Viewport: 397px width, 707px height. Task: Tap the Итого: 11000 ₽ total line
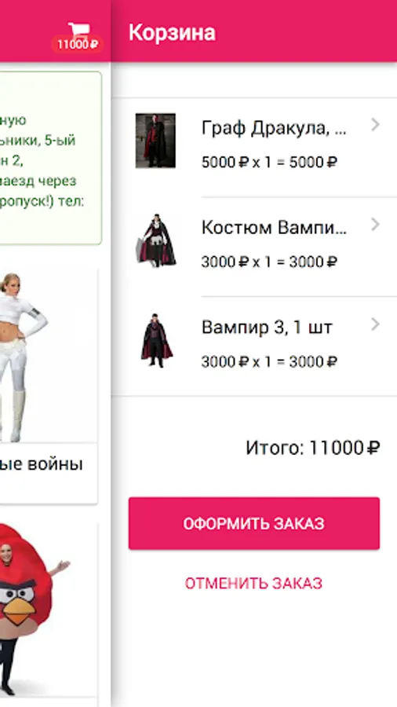tap(313, 449)
